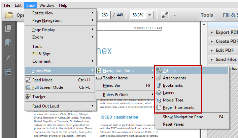The image size is (238, 138).
Task: Click the Page Thumbnails icon in the submenu
Action: click(159, 108)
